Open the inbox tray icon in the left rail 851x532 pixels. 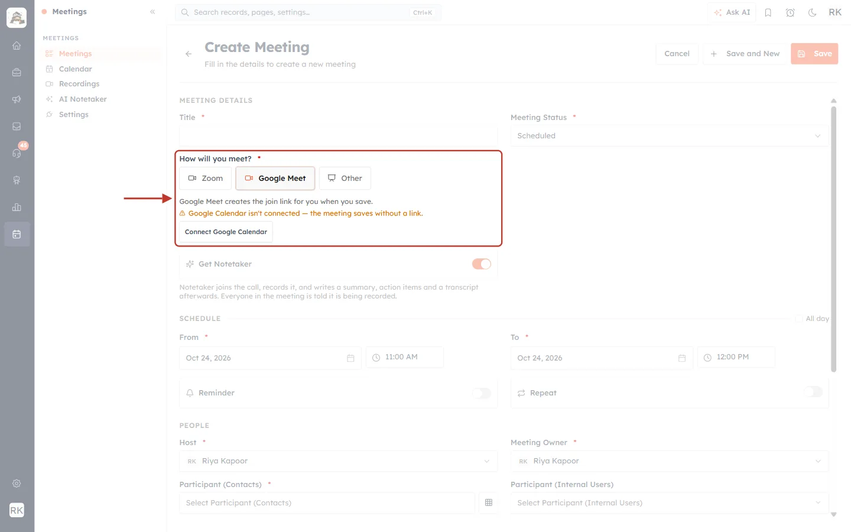[17, 126]
